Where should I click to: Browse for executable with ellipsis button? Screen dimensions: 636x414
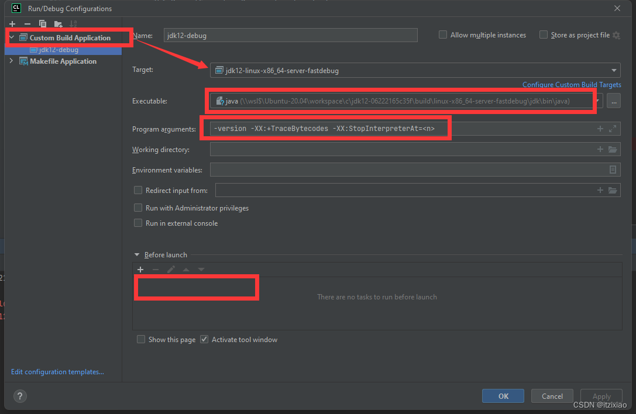[614, 101]
